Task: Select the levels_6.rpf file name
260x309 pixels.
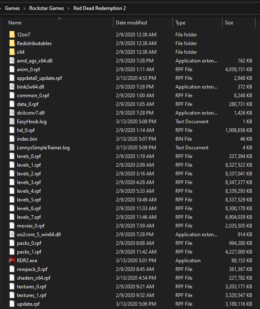Action: (x=29, y=208)
